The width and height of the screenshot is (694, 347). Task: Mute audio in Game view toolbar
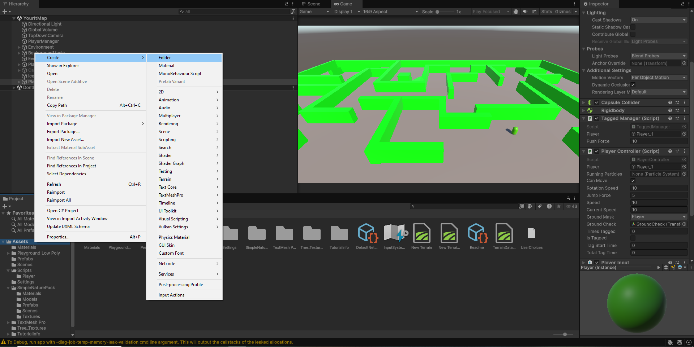pos(525,12)
